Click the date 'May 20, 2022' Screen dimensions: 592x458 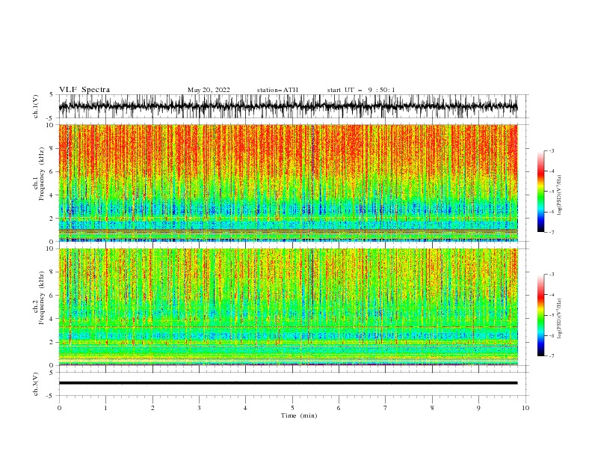coord(209,90)
